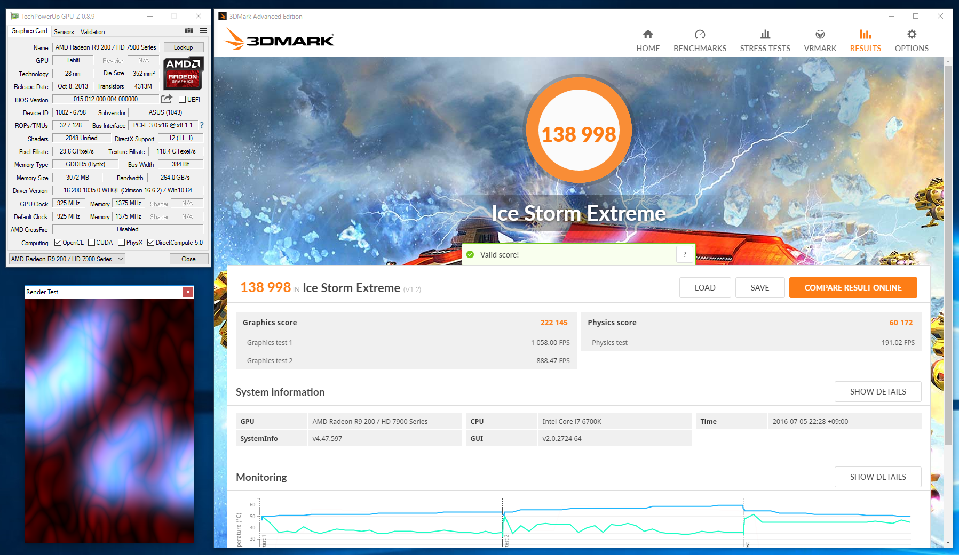Open the VRMark section
The height and width of the screenshot is (555, 959).
(820, 41)
